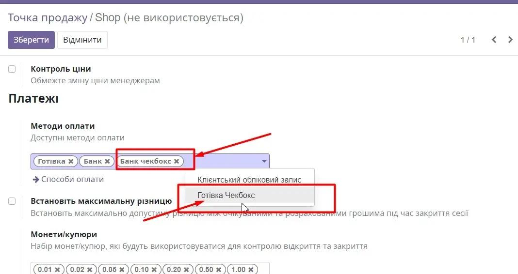Remove the 0.50 coin tag
This screenshot has height=274, width=518.
pyautogui.click(x=218, y=270)
